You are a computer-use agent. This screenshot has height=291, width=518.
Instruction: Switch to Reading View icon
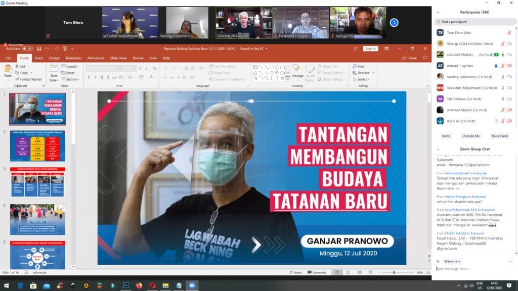[360, 272]
